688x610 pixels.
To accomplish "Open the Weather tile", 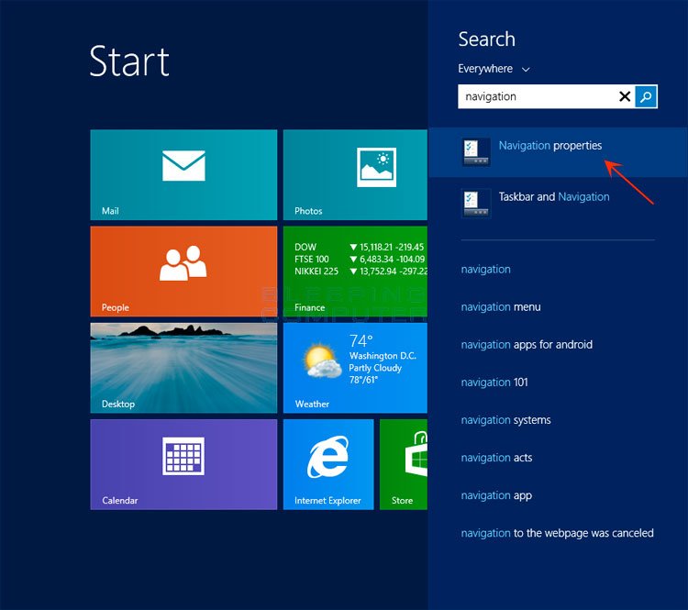I will pyautogui.click(x=355, y=367).
